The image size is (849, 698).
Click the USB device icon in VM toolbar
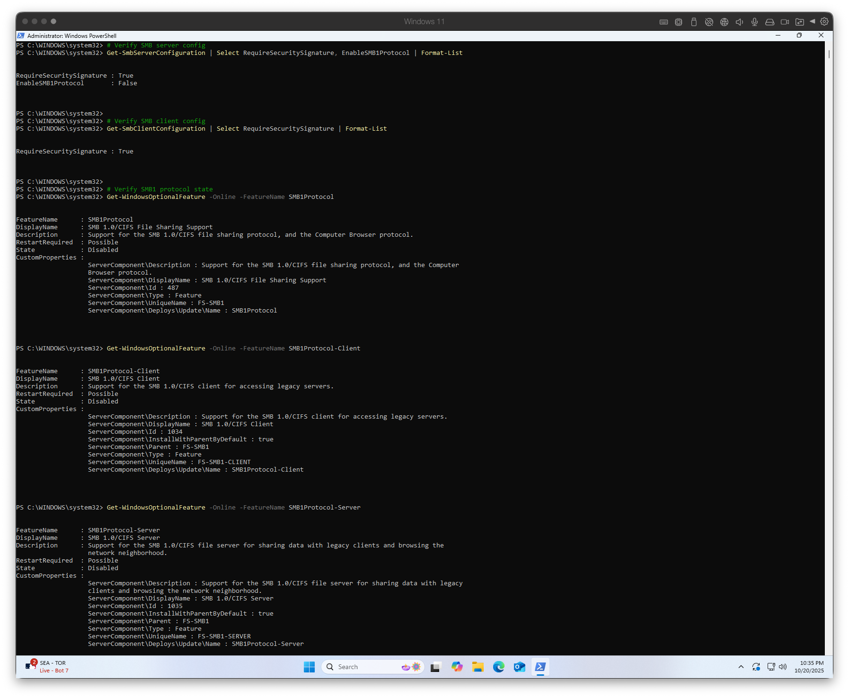tap(694, 21)
